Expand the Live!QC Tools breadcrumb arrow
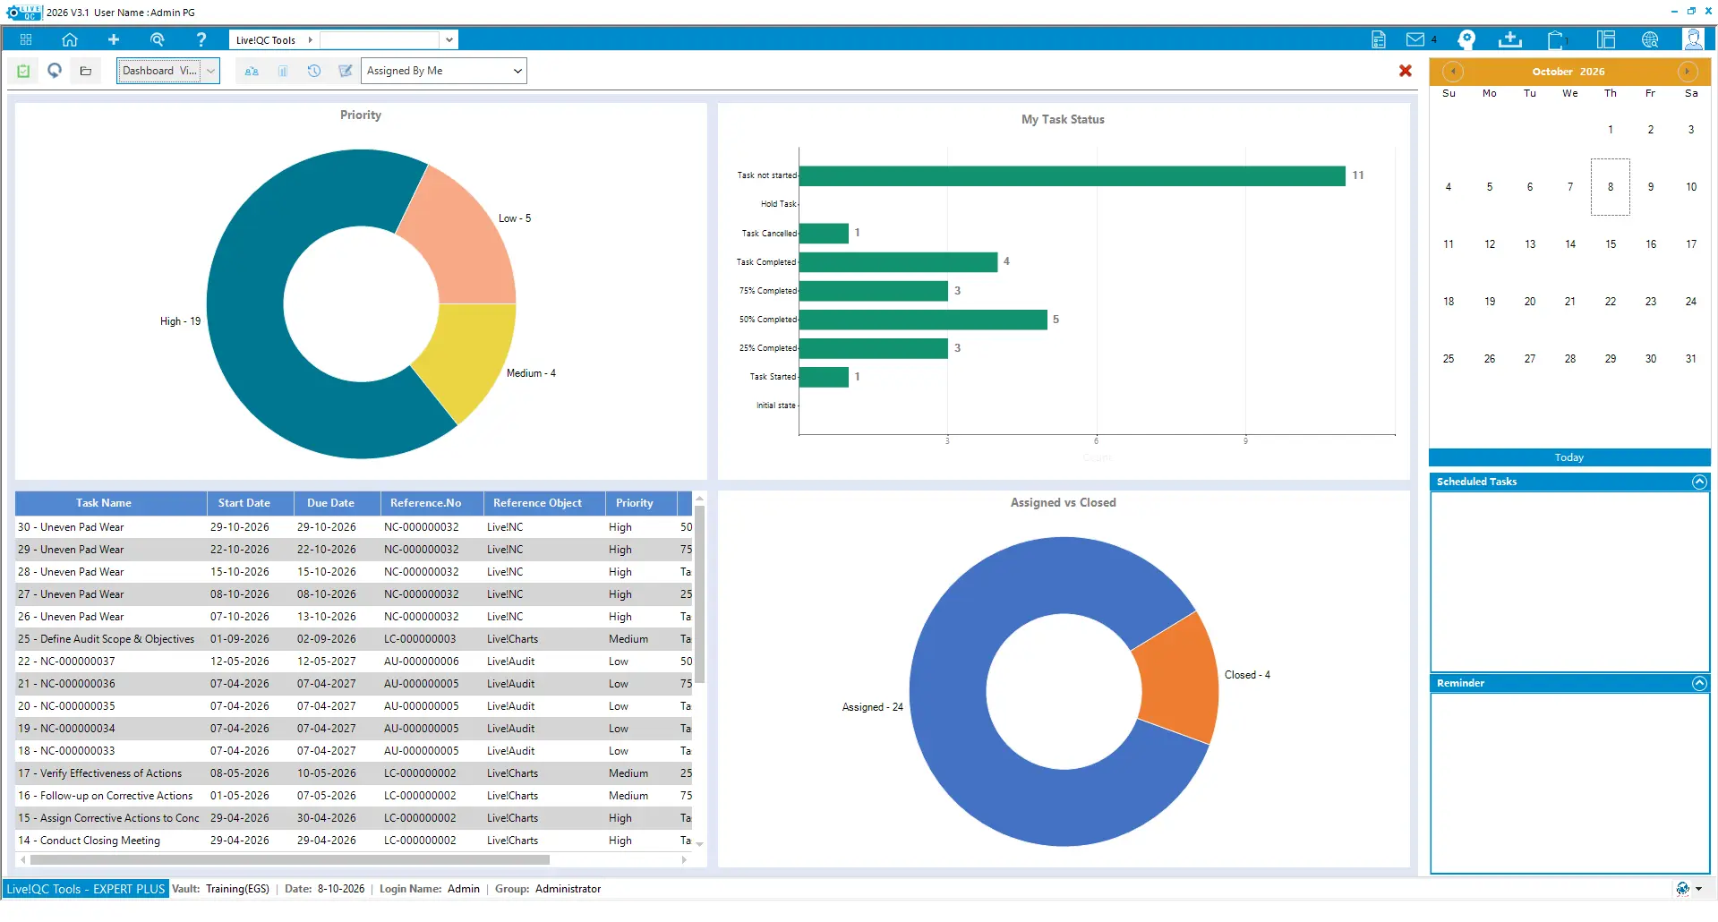Screen dimensions: 1718x922 pyautogui.click(x=310, y=40)
